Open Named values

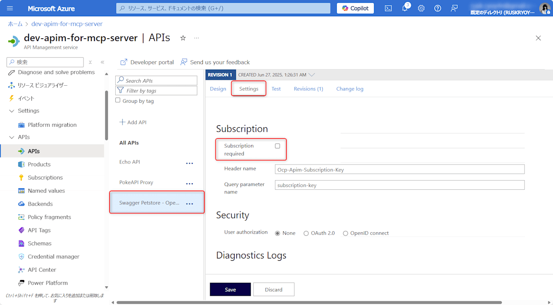46,191
